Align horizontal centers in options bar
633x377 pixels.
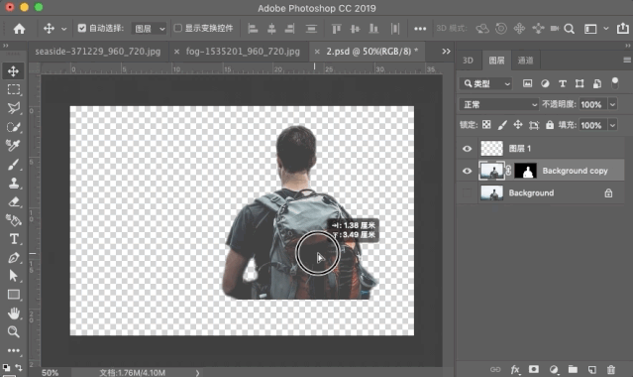(271, 29)
